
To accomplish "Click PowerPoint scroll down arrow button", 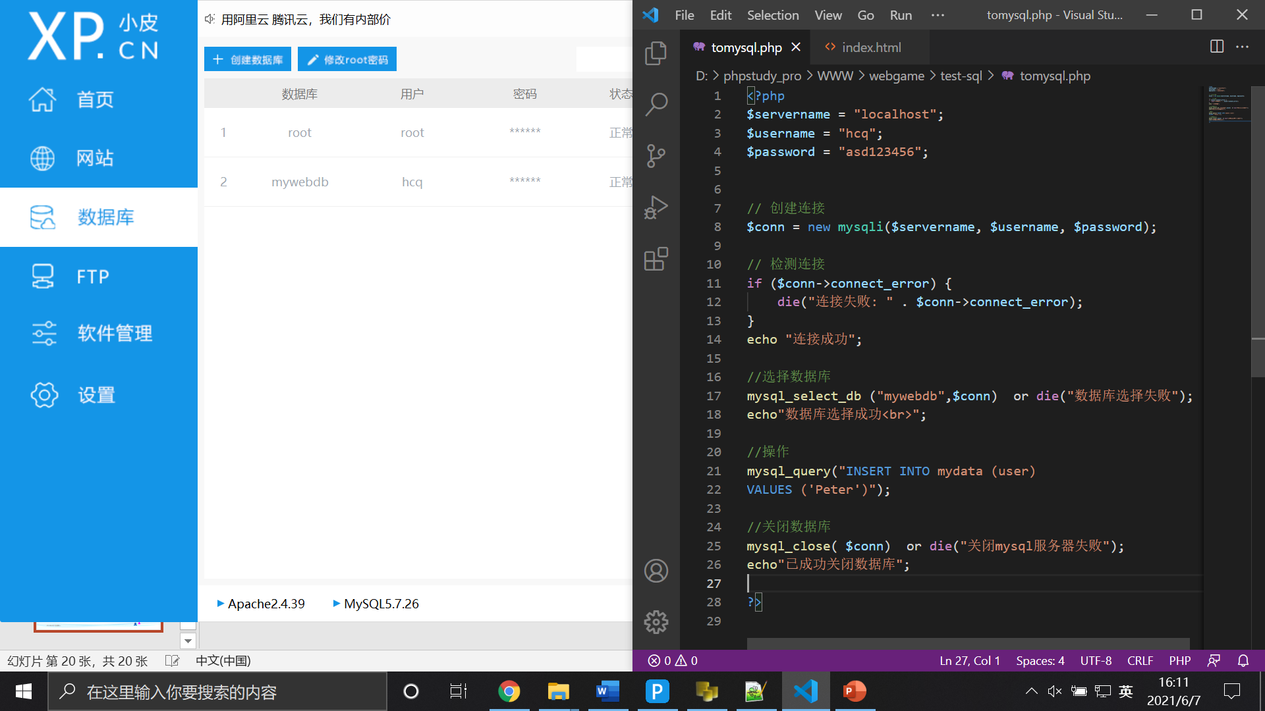I will click(x=188, y=641).
